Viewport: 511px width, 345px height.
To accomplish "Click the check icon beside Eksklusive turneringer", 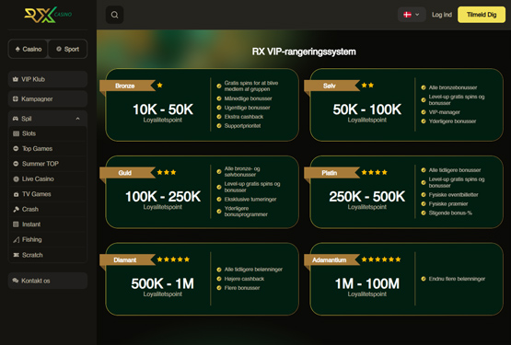I will coord(219,199).
